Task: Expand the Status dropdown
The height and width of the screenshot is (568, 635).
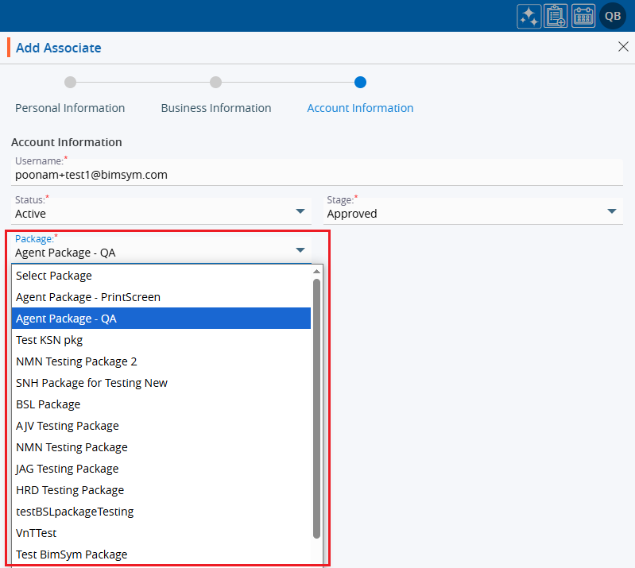Action: [300, 211]
